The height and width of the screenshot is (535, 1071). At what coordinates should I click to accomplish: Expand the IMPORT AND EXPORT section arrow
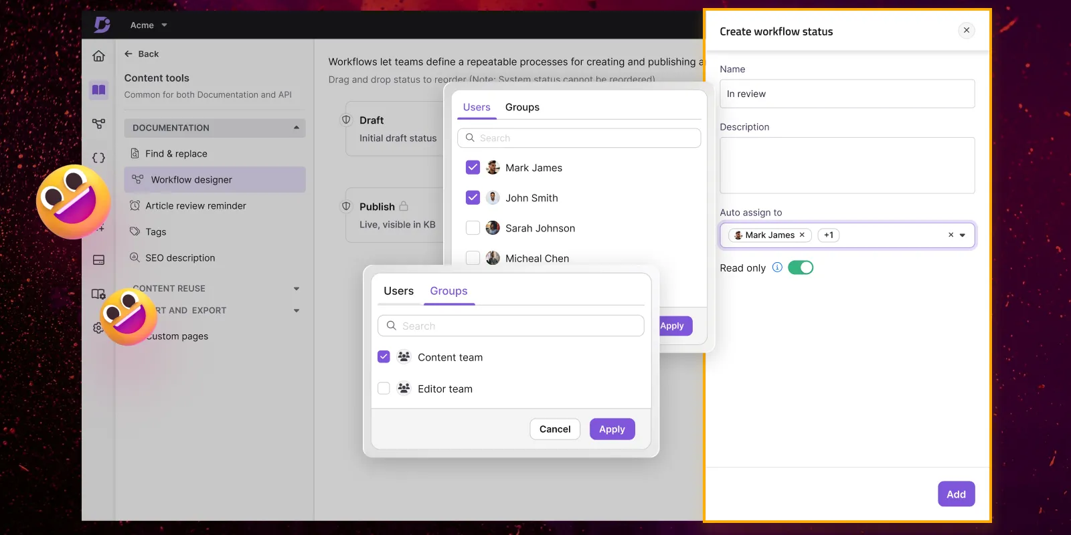click(297, 311)
